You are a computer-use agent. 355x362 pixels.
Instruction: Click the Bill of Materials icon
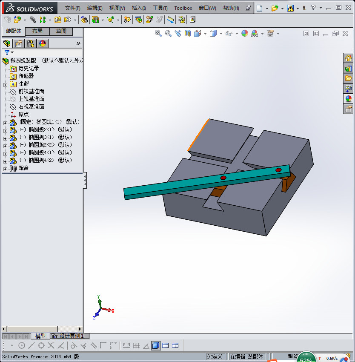[138, 20]
